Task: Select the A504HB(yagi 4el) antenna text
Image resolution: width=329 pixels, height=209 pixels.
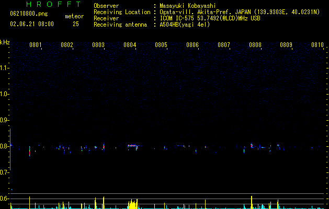Action: (185, 25)
